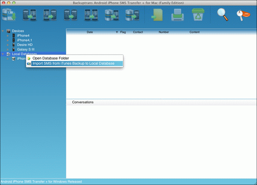Click the Android-to-iPhone transfer icon
Screen dimensions: 257x185
tap(30, 15)
